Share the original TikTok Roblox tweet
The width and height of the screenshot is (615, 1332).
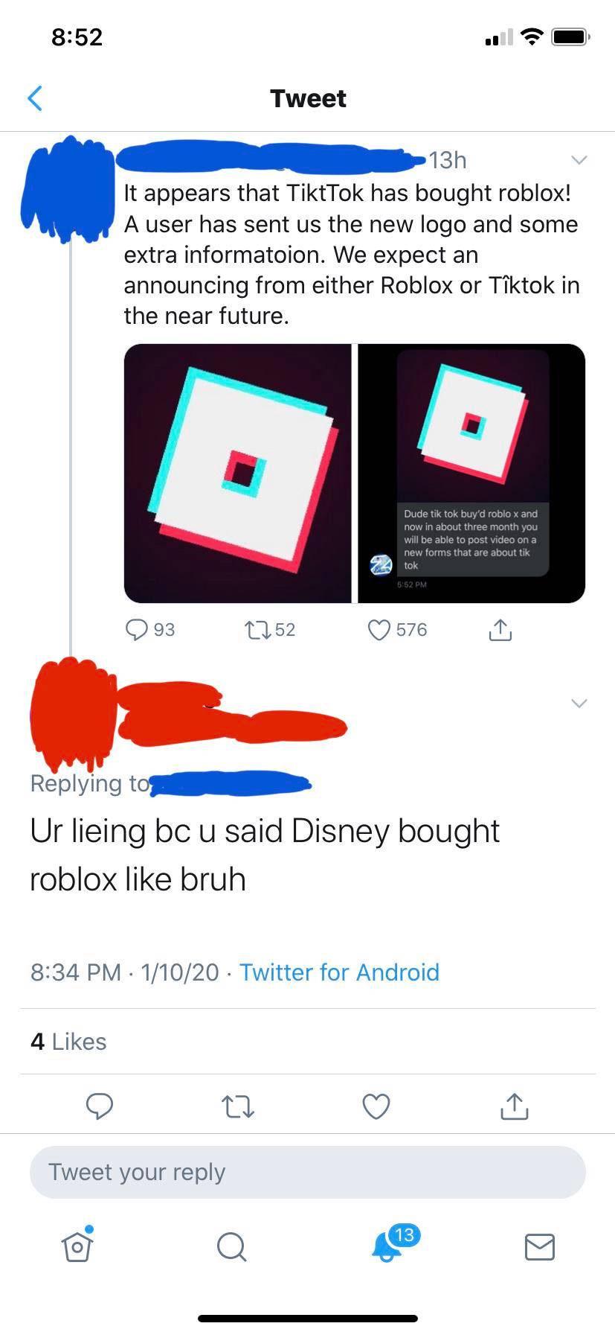point(500,630)
